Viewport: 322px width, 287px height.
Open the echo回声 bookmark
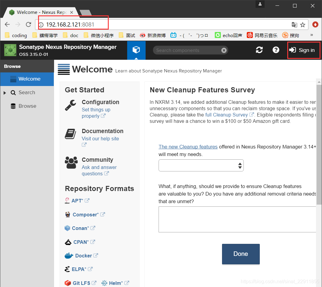(x=228, y=35)
